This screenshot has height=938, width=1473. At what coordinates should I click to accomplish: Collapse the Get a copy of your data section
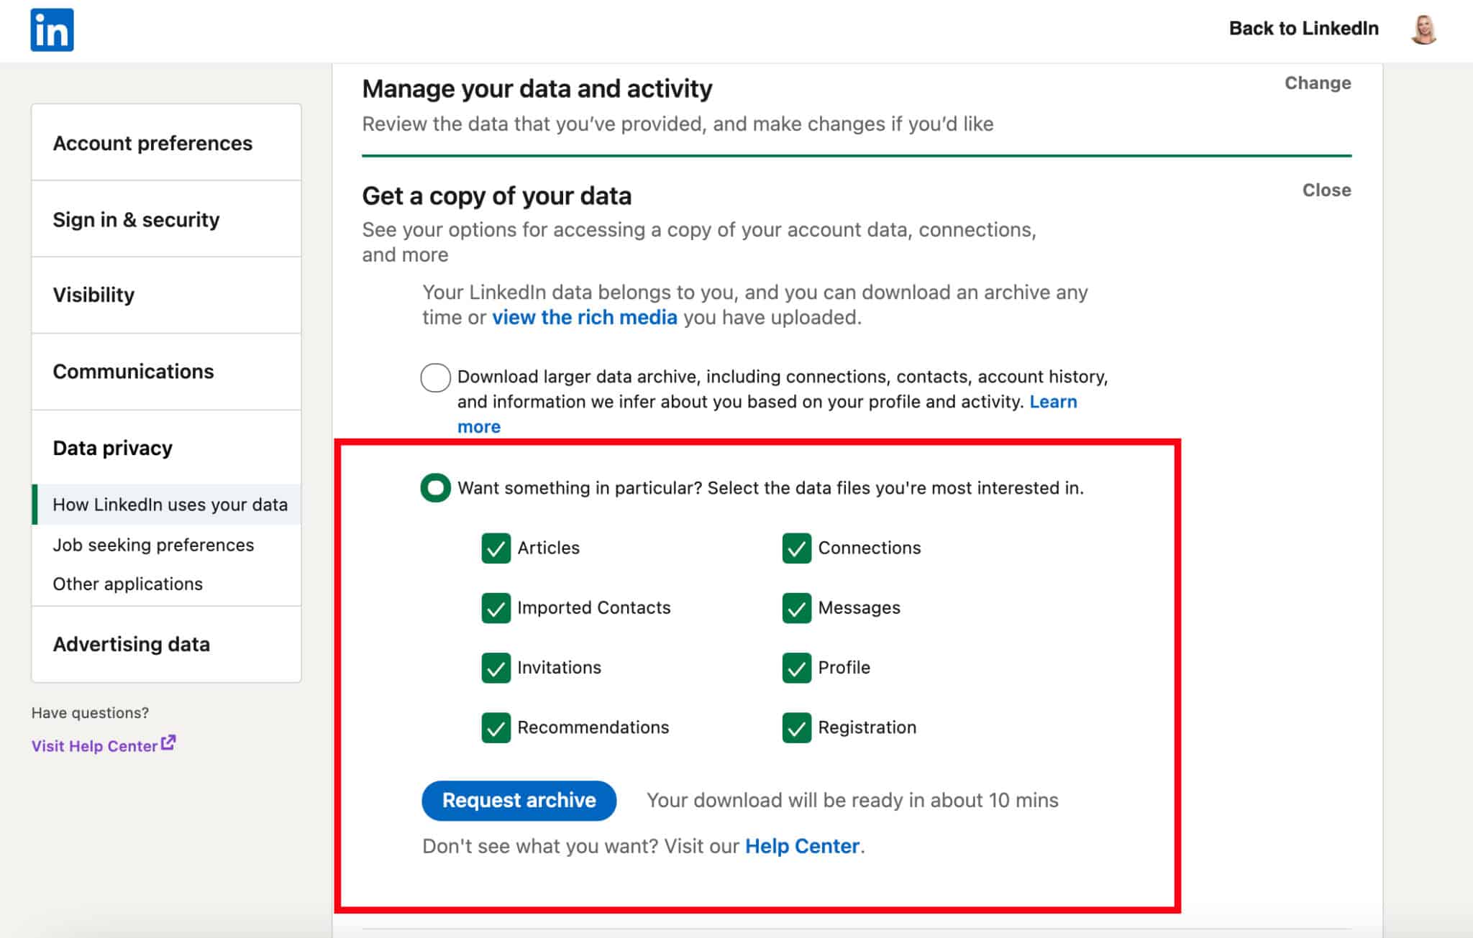[x=1326, y=190]
